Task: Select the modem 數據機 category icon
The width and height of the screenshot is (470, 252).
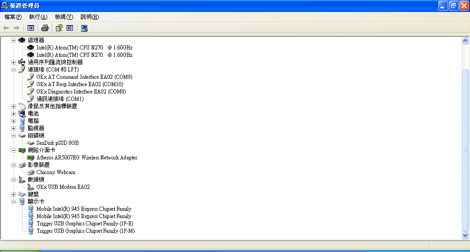Action: click(x=22, y=180)
